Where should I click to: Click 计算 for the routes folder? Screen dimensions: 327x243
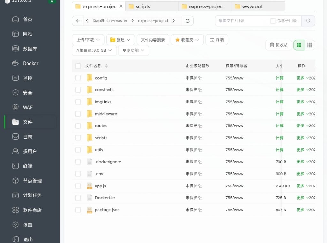[x=279, y=126]
